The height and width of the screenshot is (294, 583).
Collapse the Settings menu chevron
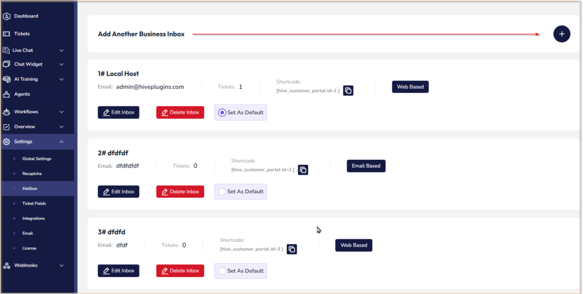pyautogui.click(x=61, y=142)
